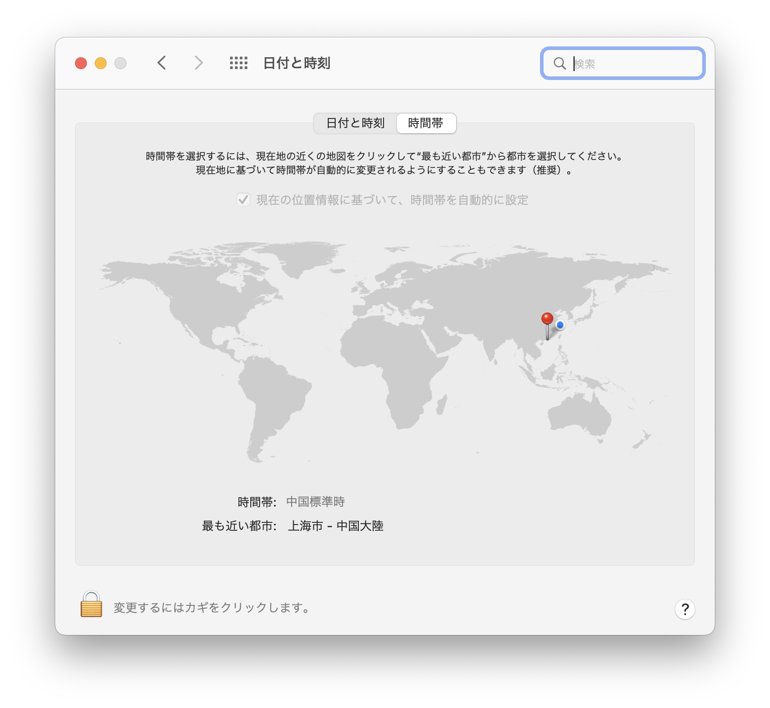
Task: Go forward with the right chevron
Action: coord(198,63)
